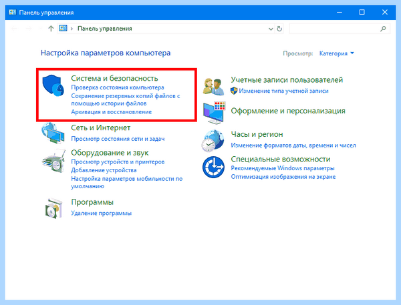Click the Up arrow navigation button

tap(51, 28)
